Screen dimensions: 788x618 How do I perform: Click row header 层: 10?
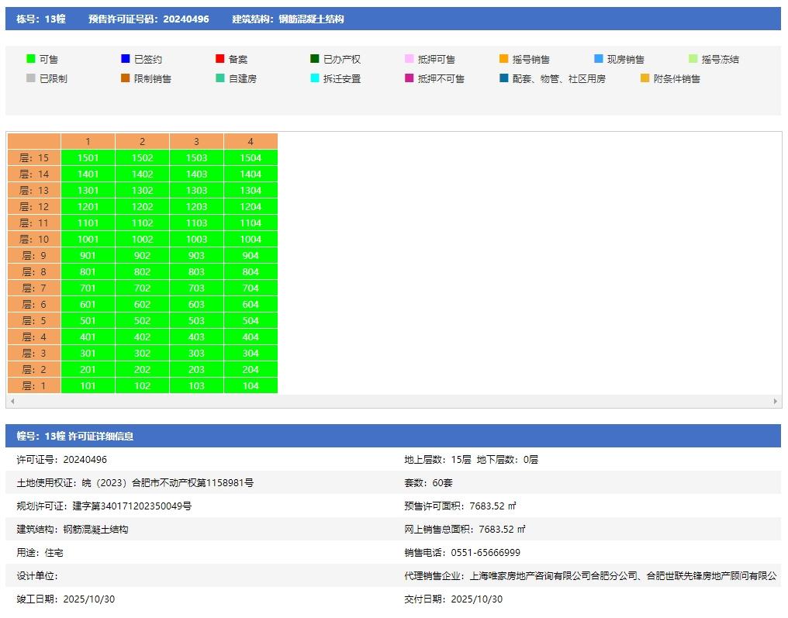point(34,239)
